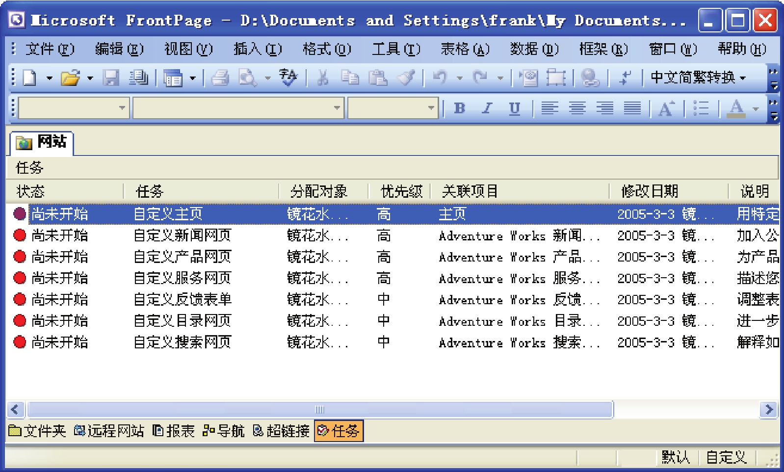Click the 任务 view button
The image size is (784, 472).
click(339, 431)
